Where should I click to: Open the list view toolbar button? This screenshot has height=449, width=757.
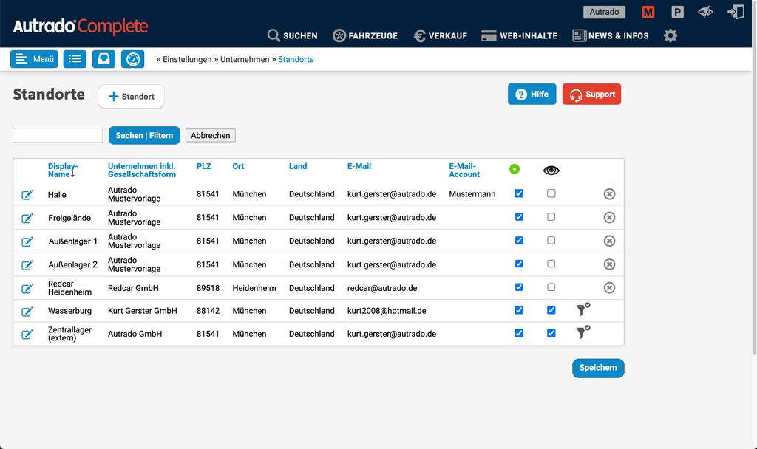click(x=75, y=59)
